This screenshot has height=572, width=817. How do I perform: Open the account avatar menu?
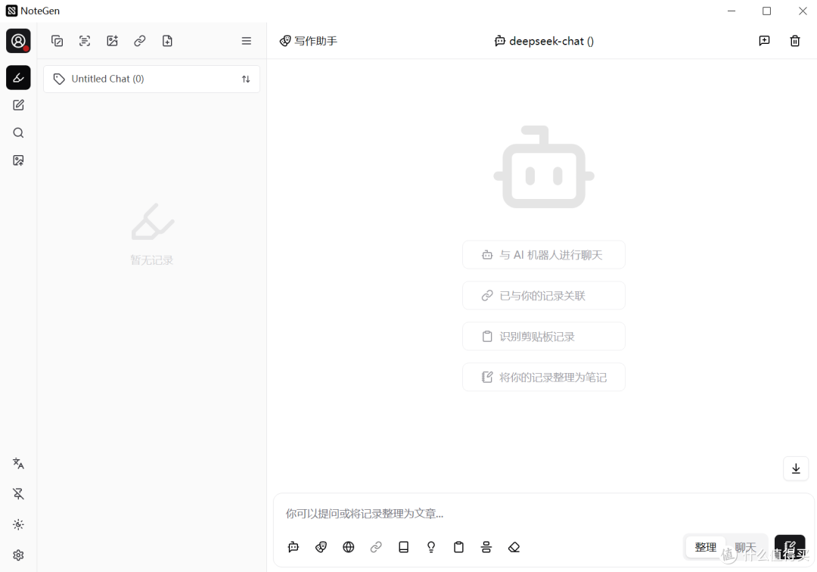point(18,41)
